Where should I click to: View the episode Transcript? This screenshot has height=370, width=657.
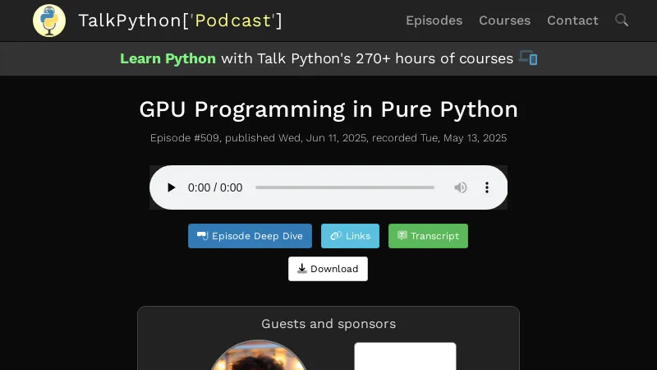point(428,236)
